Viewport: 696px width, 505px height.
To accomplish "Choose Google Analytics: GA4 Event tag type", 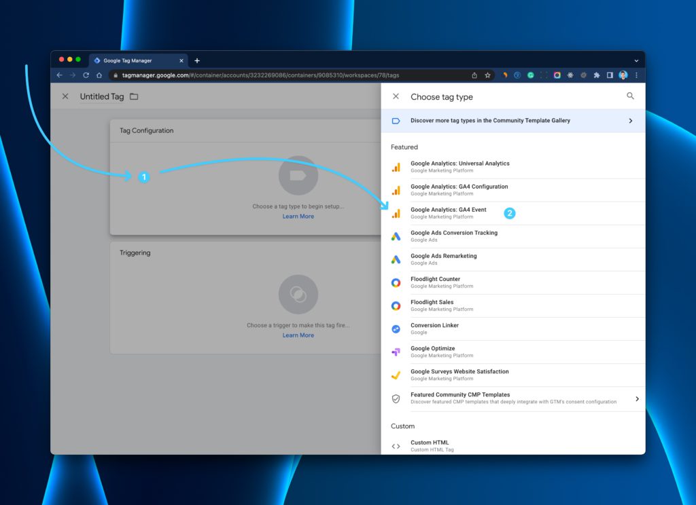I will [513, 213].
